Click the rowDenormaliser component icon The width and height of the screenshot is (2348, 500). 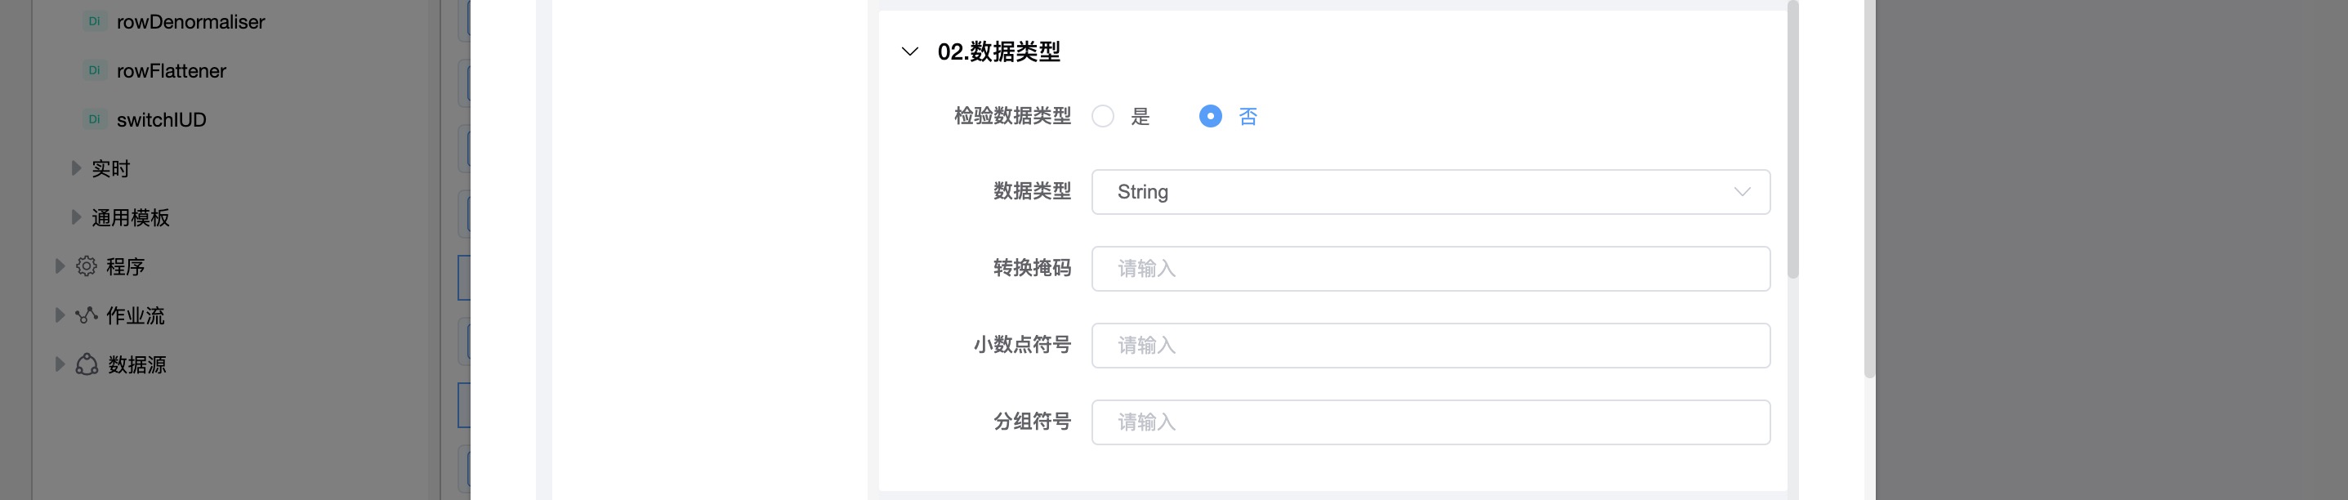point(94,22)
